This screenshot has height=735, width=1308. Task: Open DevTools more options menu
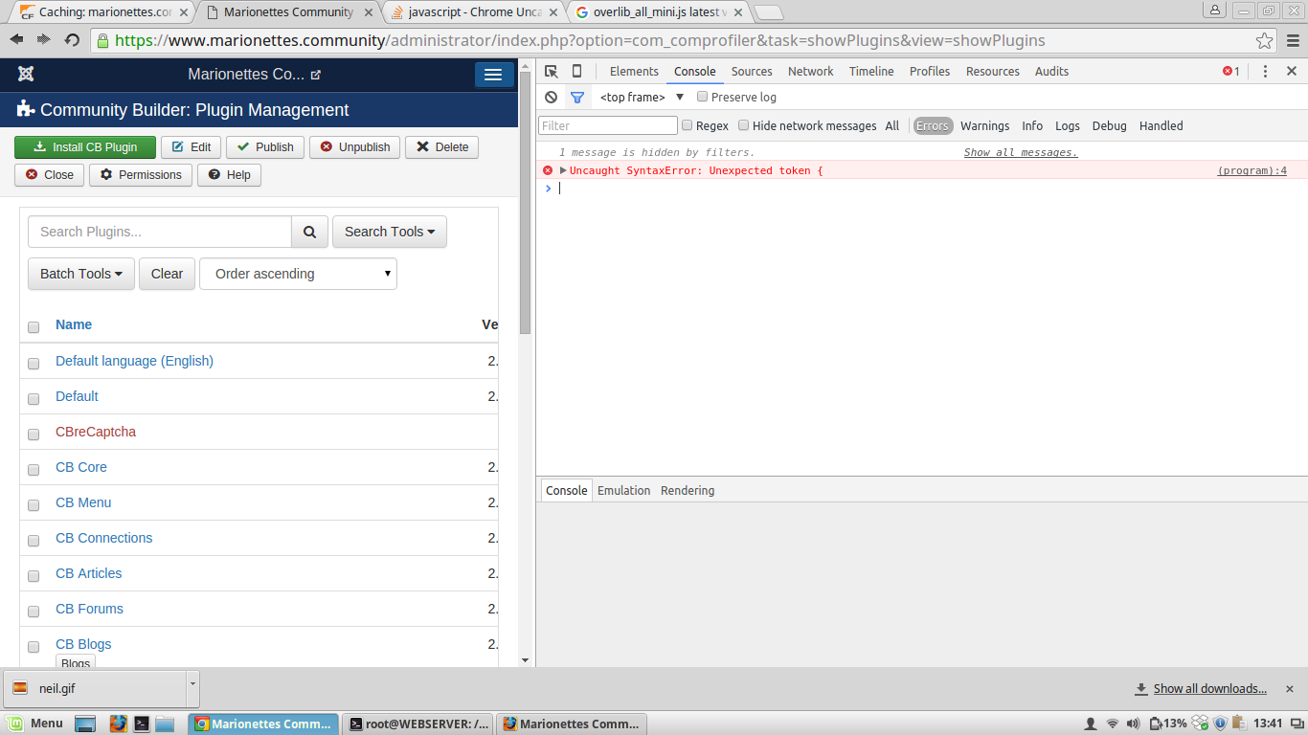coord(1265,71)
